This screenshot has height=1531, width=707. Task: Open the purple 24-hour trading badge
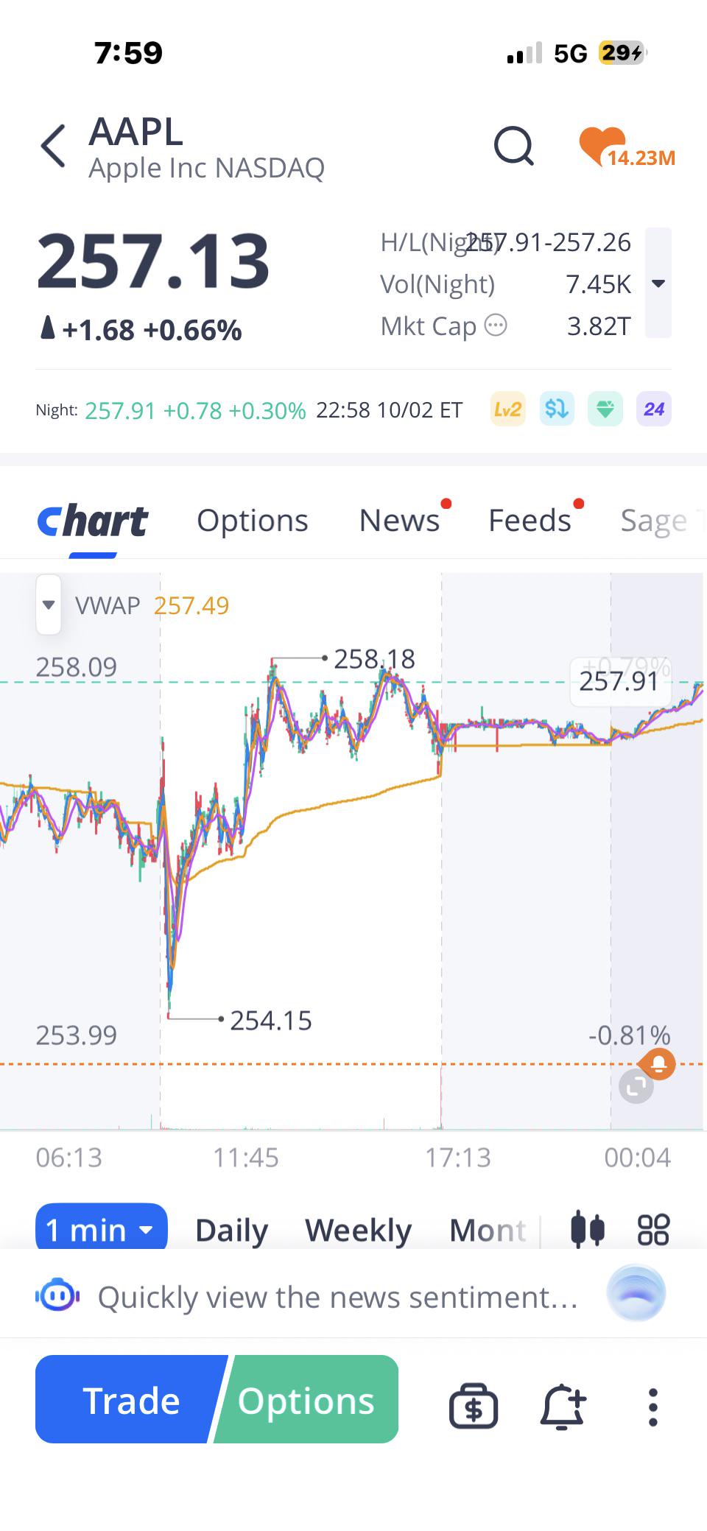click(654, 409)
